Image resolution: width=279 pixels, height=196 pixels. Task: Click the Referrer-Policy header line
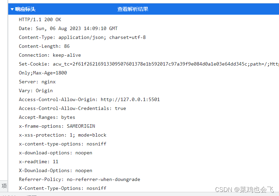[x=80, y=180]
